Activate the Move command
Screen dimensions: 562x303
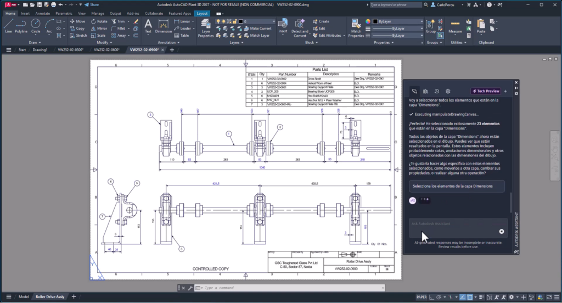click(77, 21)
